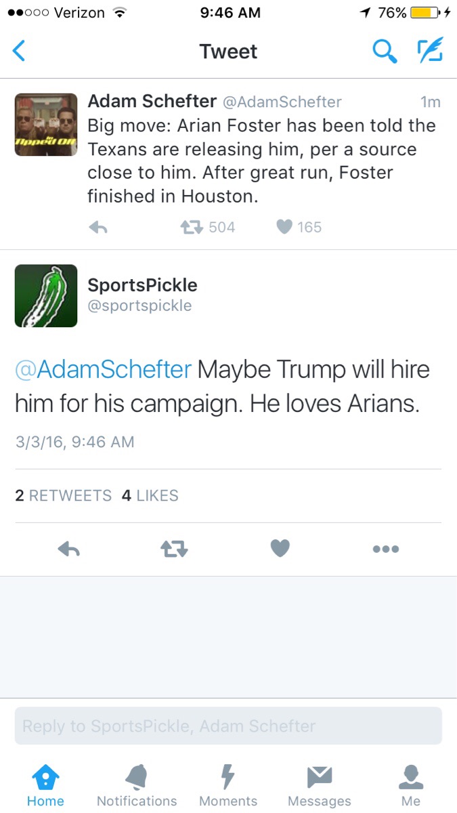Open the Messages tab
The image size is (457, 813).
coord(320,786)
